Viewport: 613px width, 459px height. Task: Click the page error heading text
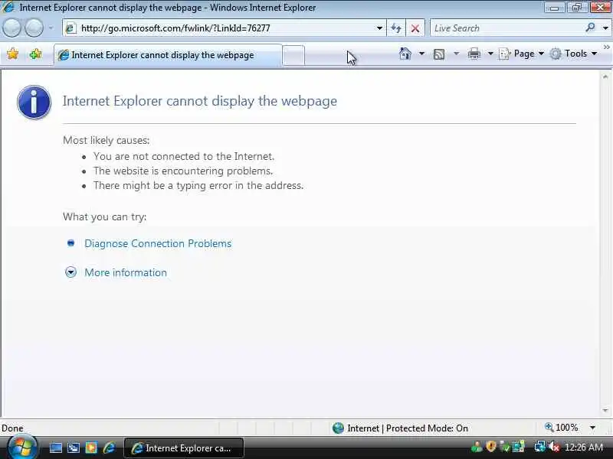pyautogui.click(x=200, y=101)
